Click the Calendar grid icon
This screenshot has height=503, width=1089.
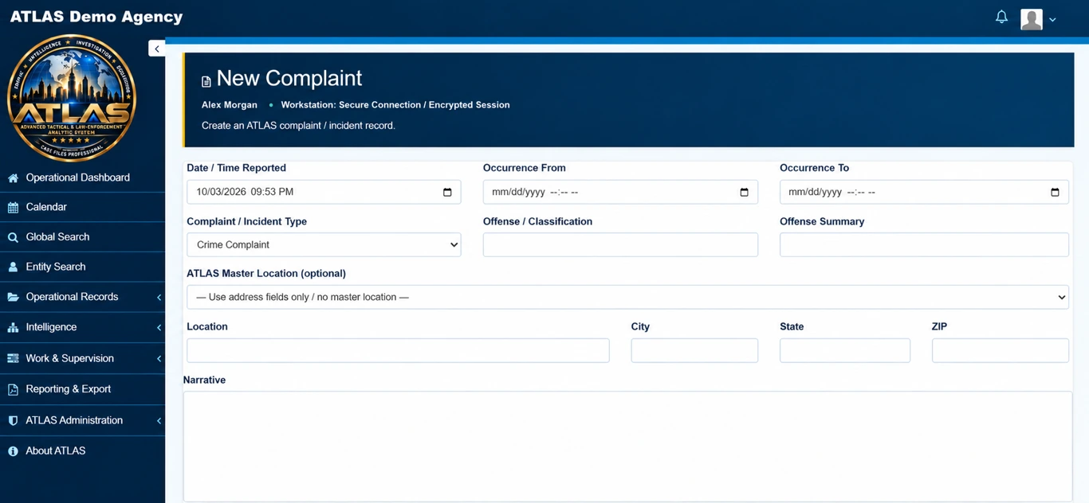coord(13,208)
